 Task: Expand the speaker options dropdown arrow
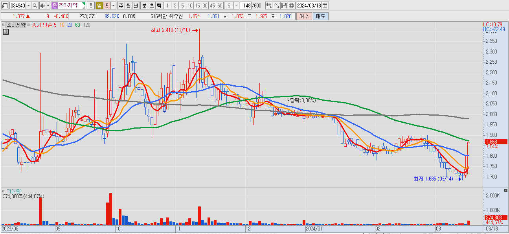click(48, 6)
